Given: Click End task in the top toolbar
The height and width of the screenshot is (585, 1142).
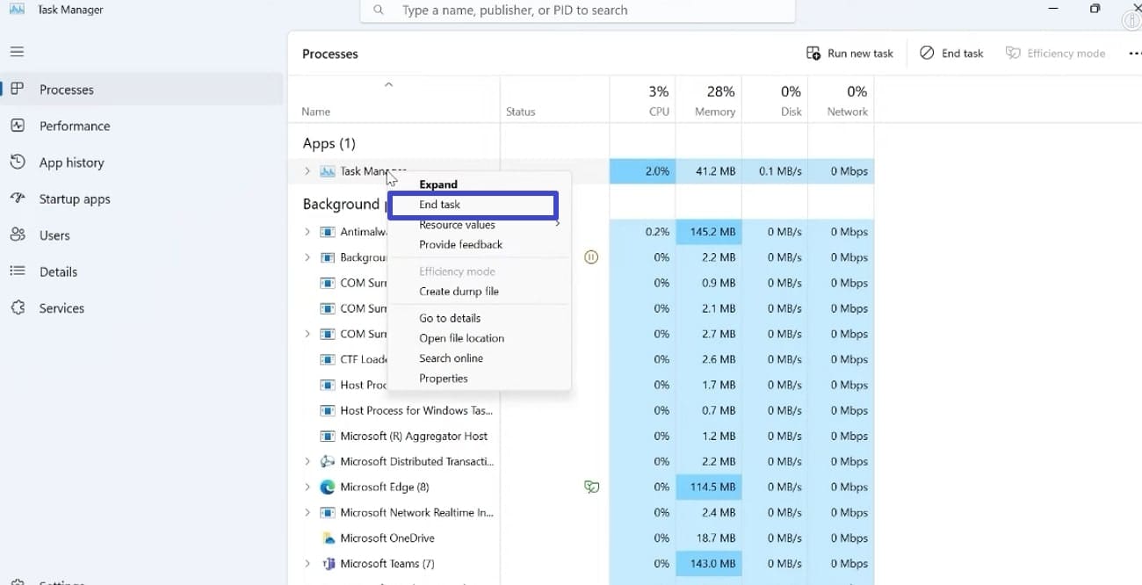Looking at the screenshot, I should click(951, 54).
